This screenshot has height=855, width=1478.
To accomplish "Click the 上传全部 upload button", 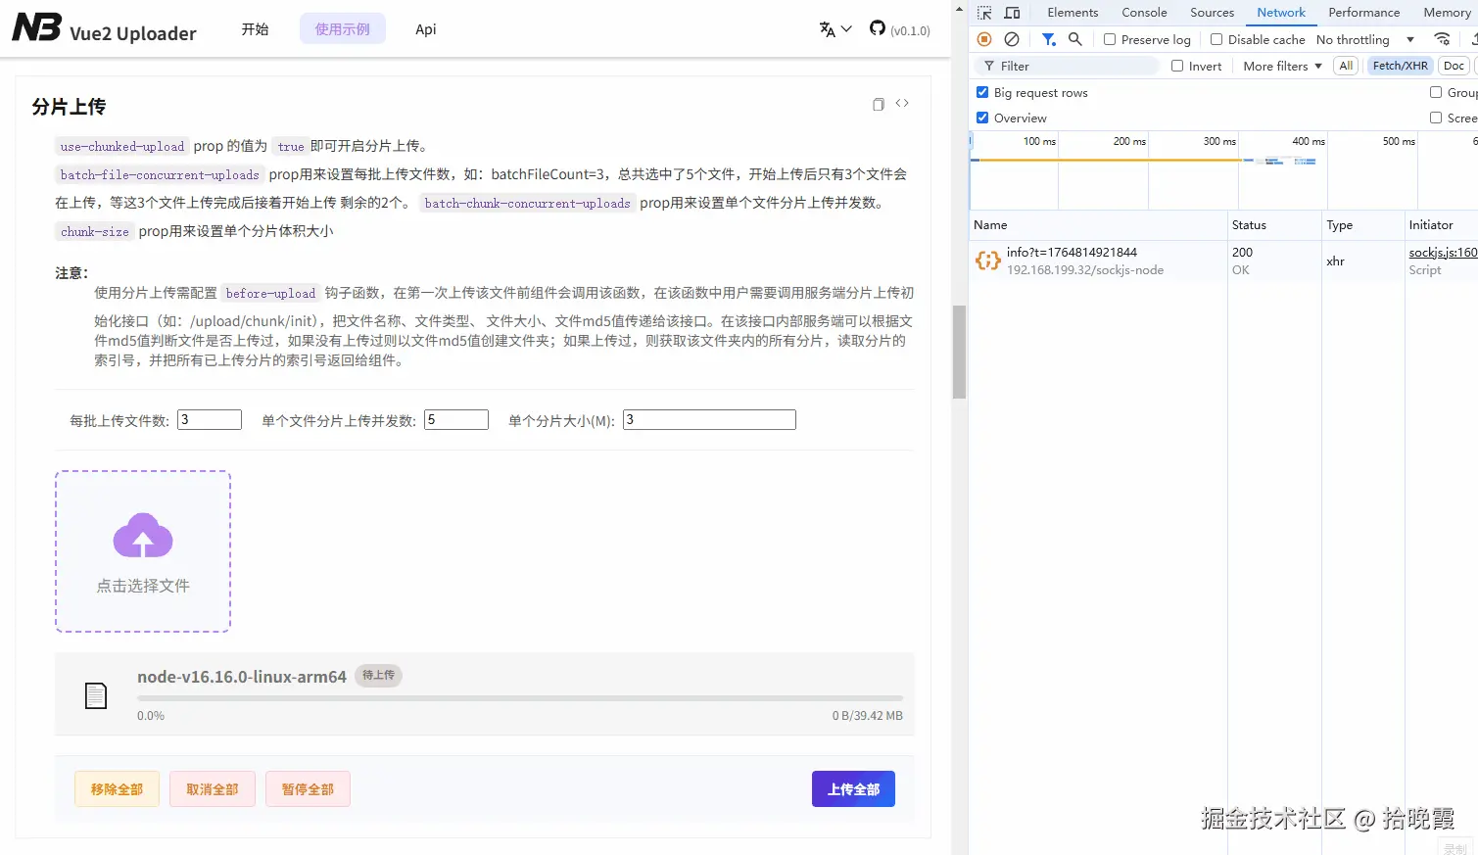I will pos(852,788).
